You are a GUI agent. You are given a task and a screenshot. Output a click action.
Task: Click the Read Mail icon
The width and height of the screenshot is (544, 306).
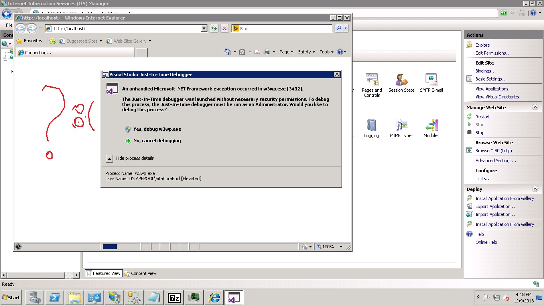point(257,52)
